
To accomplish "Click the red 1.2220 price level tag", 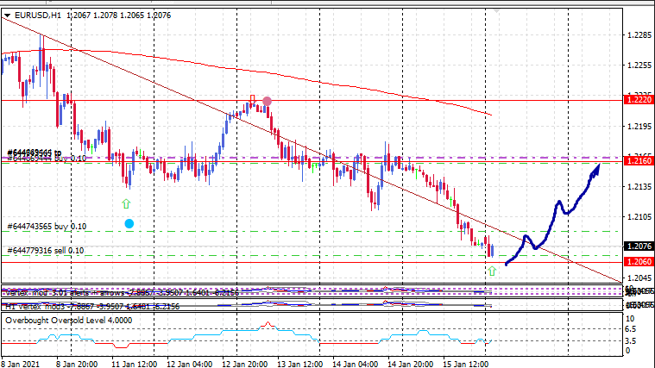I will click(639, 100).
